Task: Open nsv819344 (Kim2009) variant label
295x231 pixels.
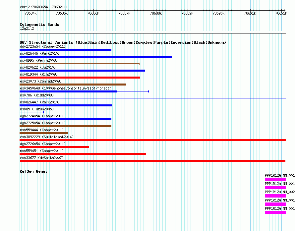Action: [x=39, y=74]
